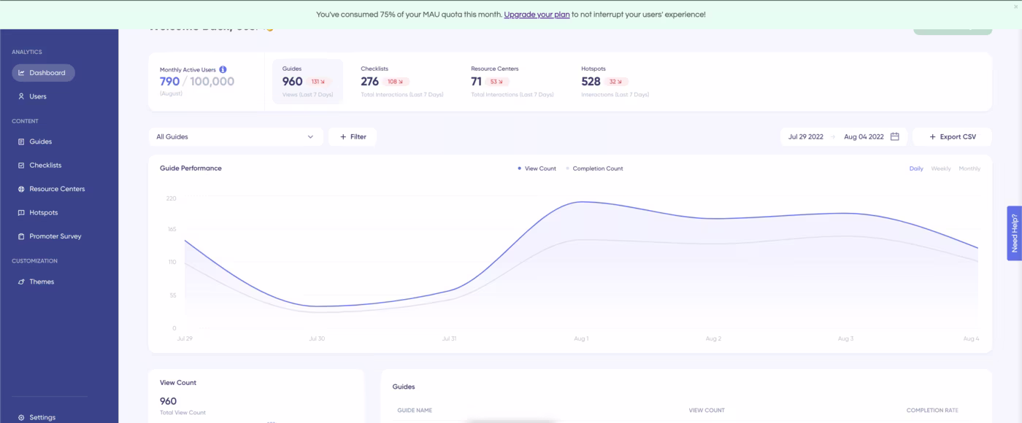1022x423 pixels.
Task: Click the Checklists 108 decrease badge
Action: point(396,82)
